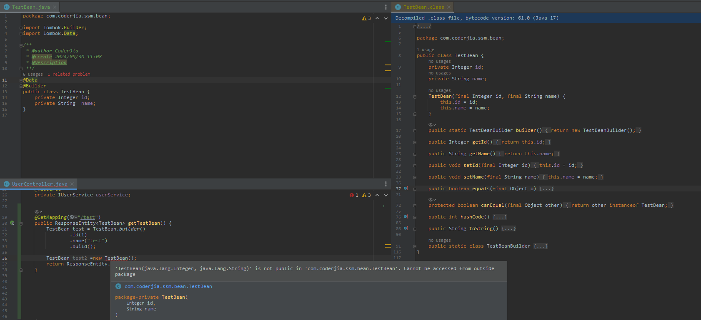This screenshot has width=701, height=320.
Task: Click the @author tag in the Javadoc
Action: pos(42,51)
